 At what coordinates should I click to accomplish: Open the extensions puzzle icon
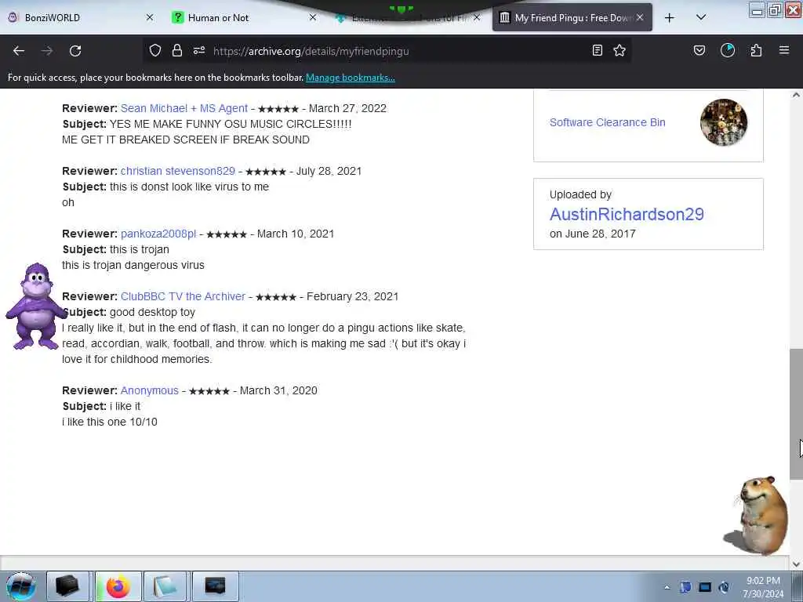pos(756,50)
